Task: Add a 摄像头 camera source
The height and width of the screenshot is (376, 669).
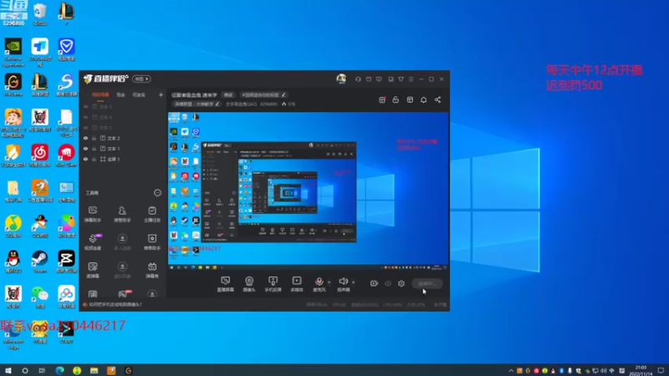Action: (x=249, y=284)
